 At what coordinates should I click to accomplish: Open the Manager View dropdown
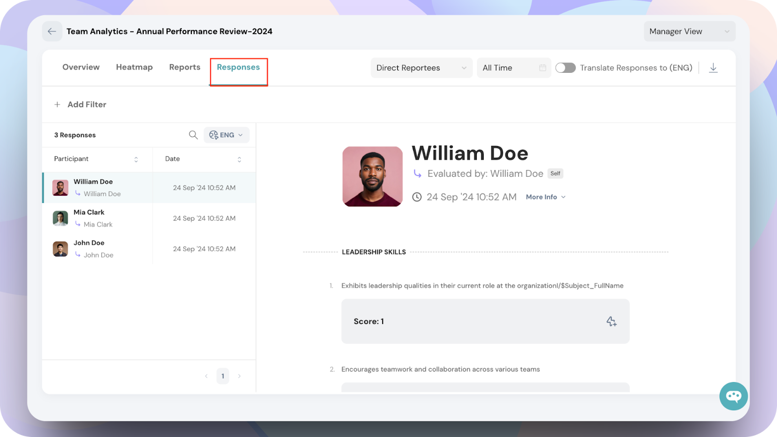[690, 32]
